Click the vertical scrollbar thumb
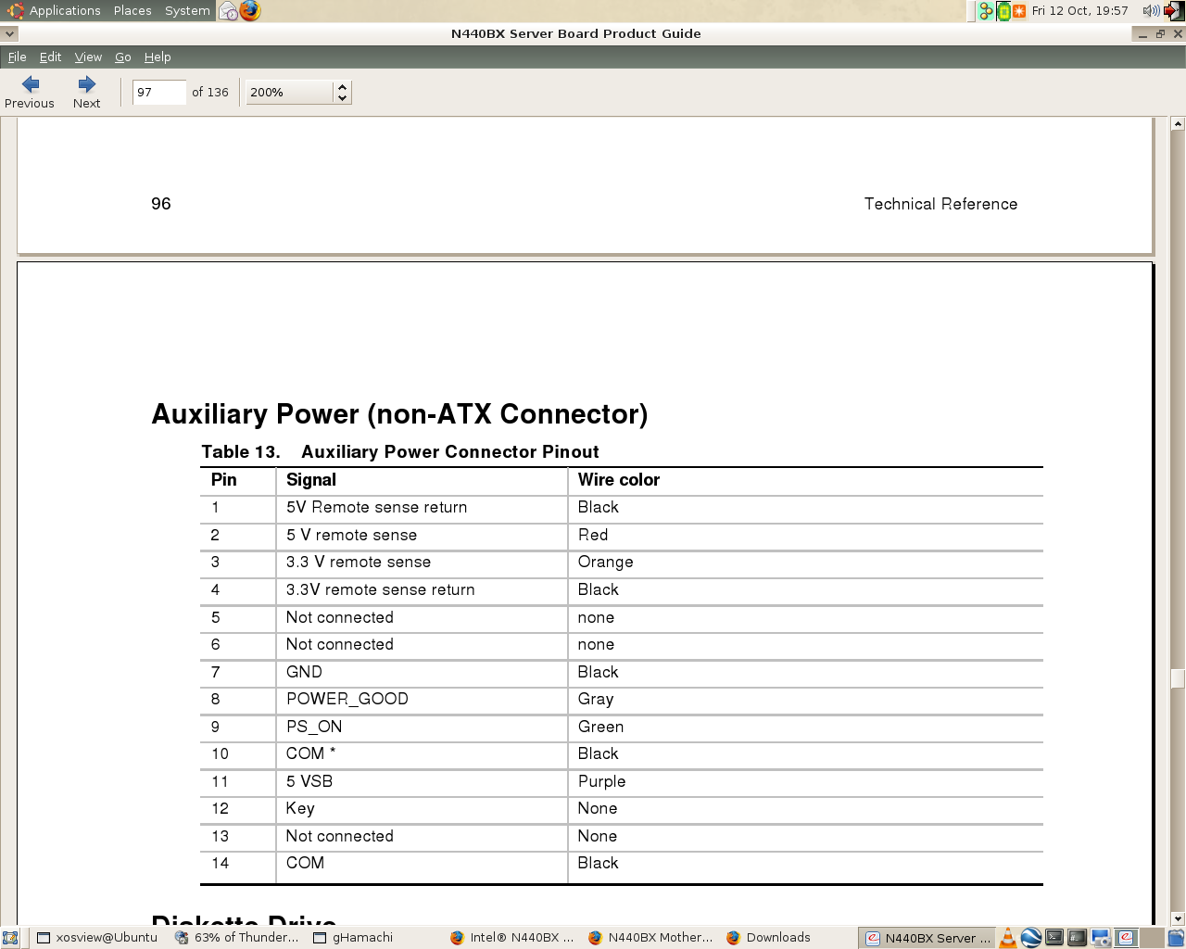Viewport: 1186px width, 949px height. (1178, 678)
